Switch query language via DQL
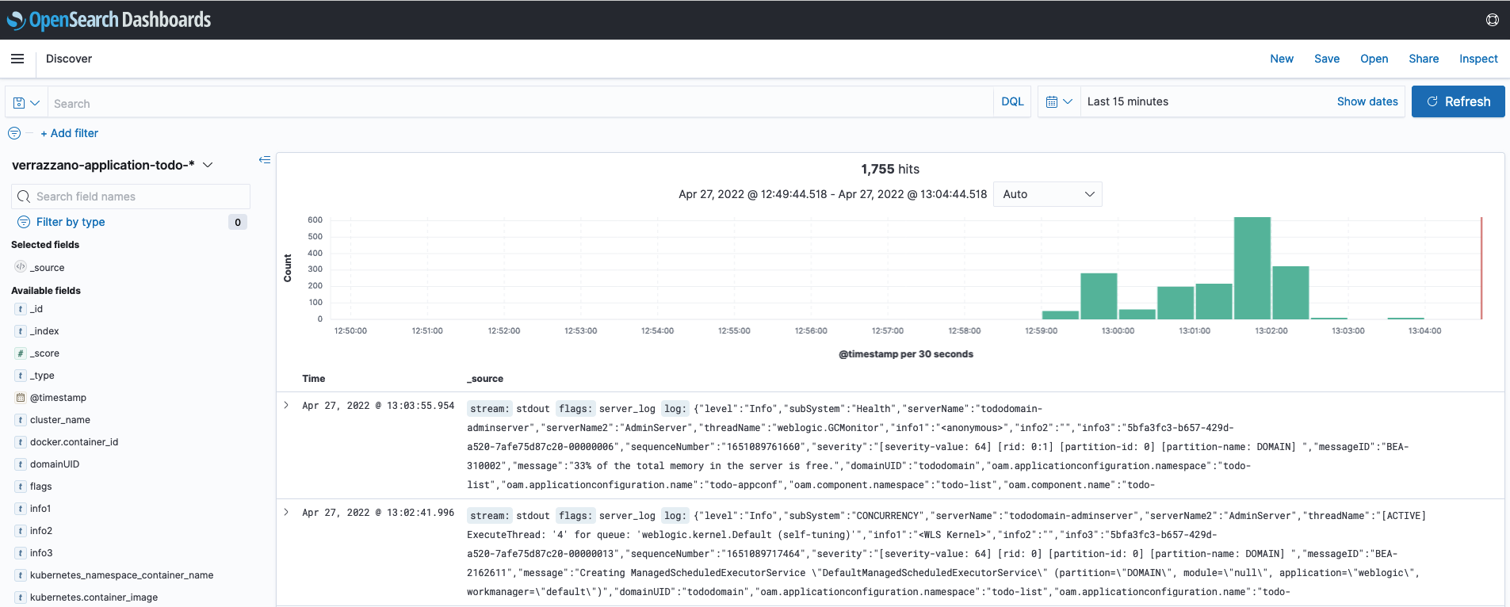1510x607 pixels. (x=1012, y=101)
